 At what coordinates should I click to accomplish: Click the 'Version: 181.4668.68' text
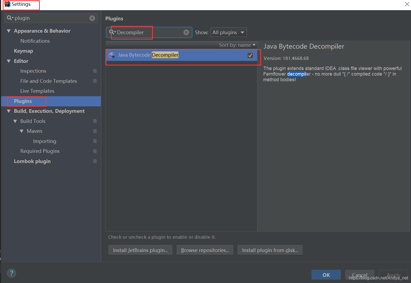point(286,58)
